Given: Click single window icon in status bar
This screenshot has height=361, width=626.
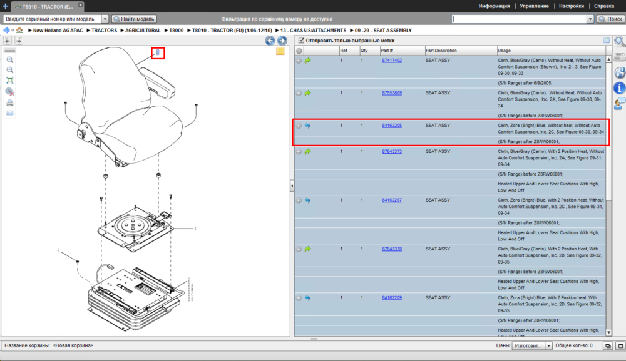Looking at the screenshot, I should pyautogui.click(x=620, y=346).
